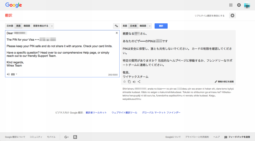Open グローバル マーケット ファインダー link
This screenshot has height=141, width=255.
(161, 113)
